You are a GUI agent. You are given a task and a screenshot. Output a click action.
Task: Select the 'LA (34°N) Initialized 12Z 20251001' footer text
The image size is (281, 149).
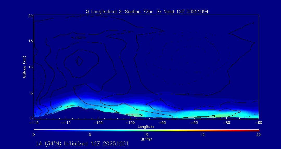82,143
